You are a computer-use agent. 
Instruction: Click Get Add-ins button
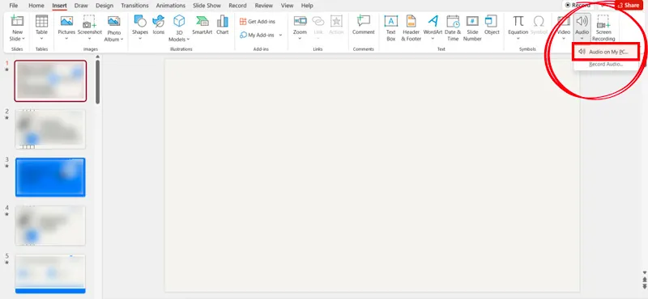tap(258, 22)
